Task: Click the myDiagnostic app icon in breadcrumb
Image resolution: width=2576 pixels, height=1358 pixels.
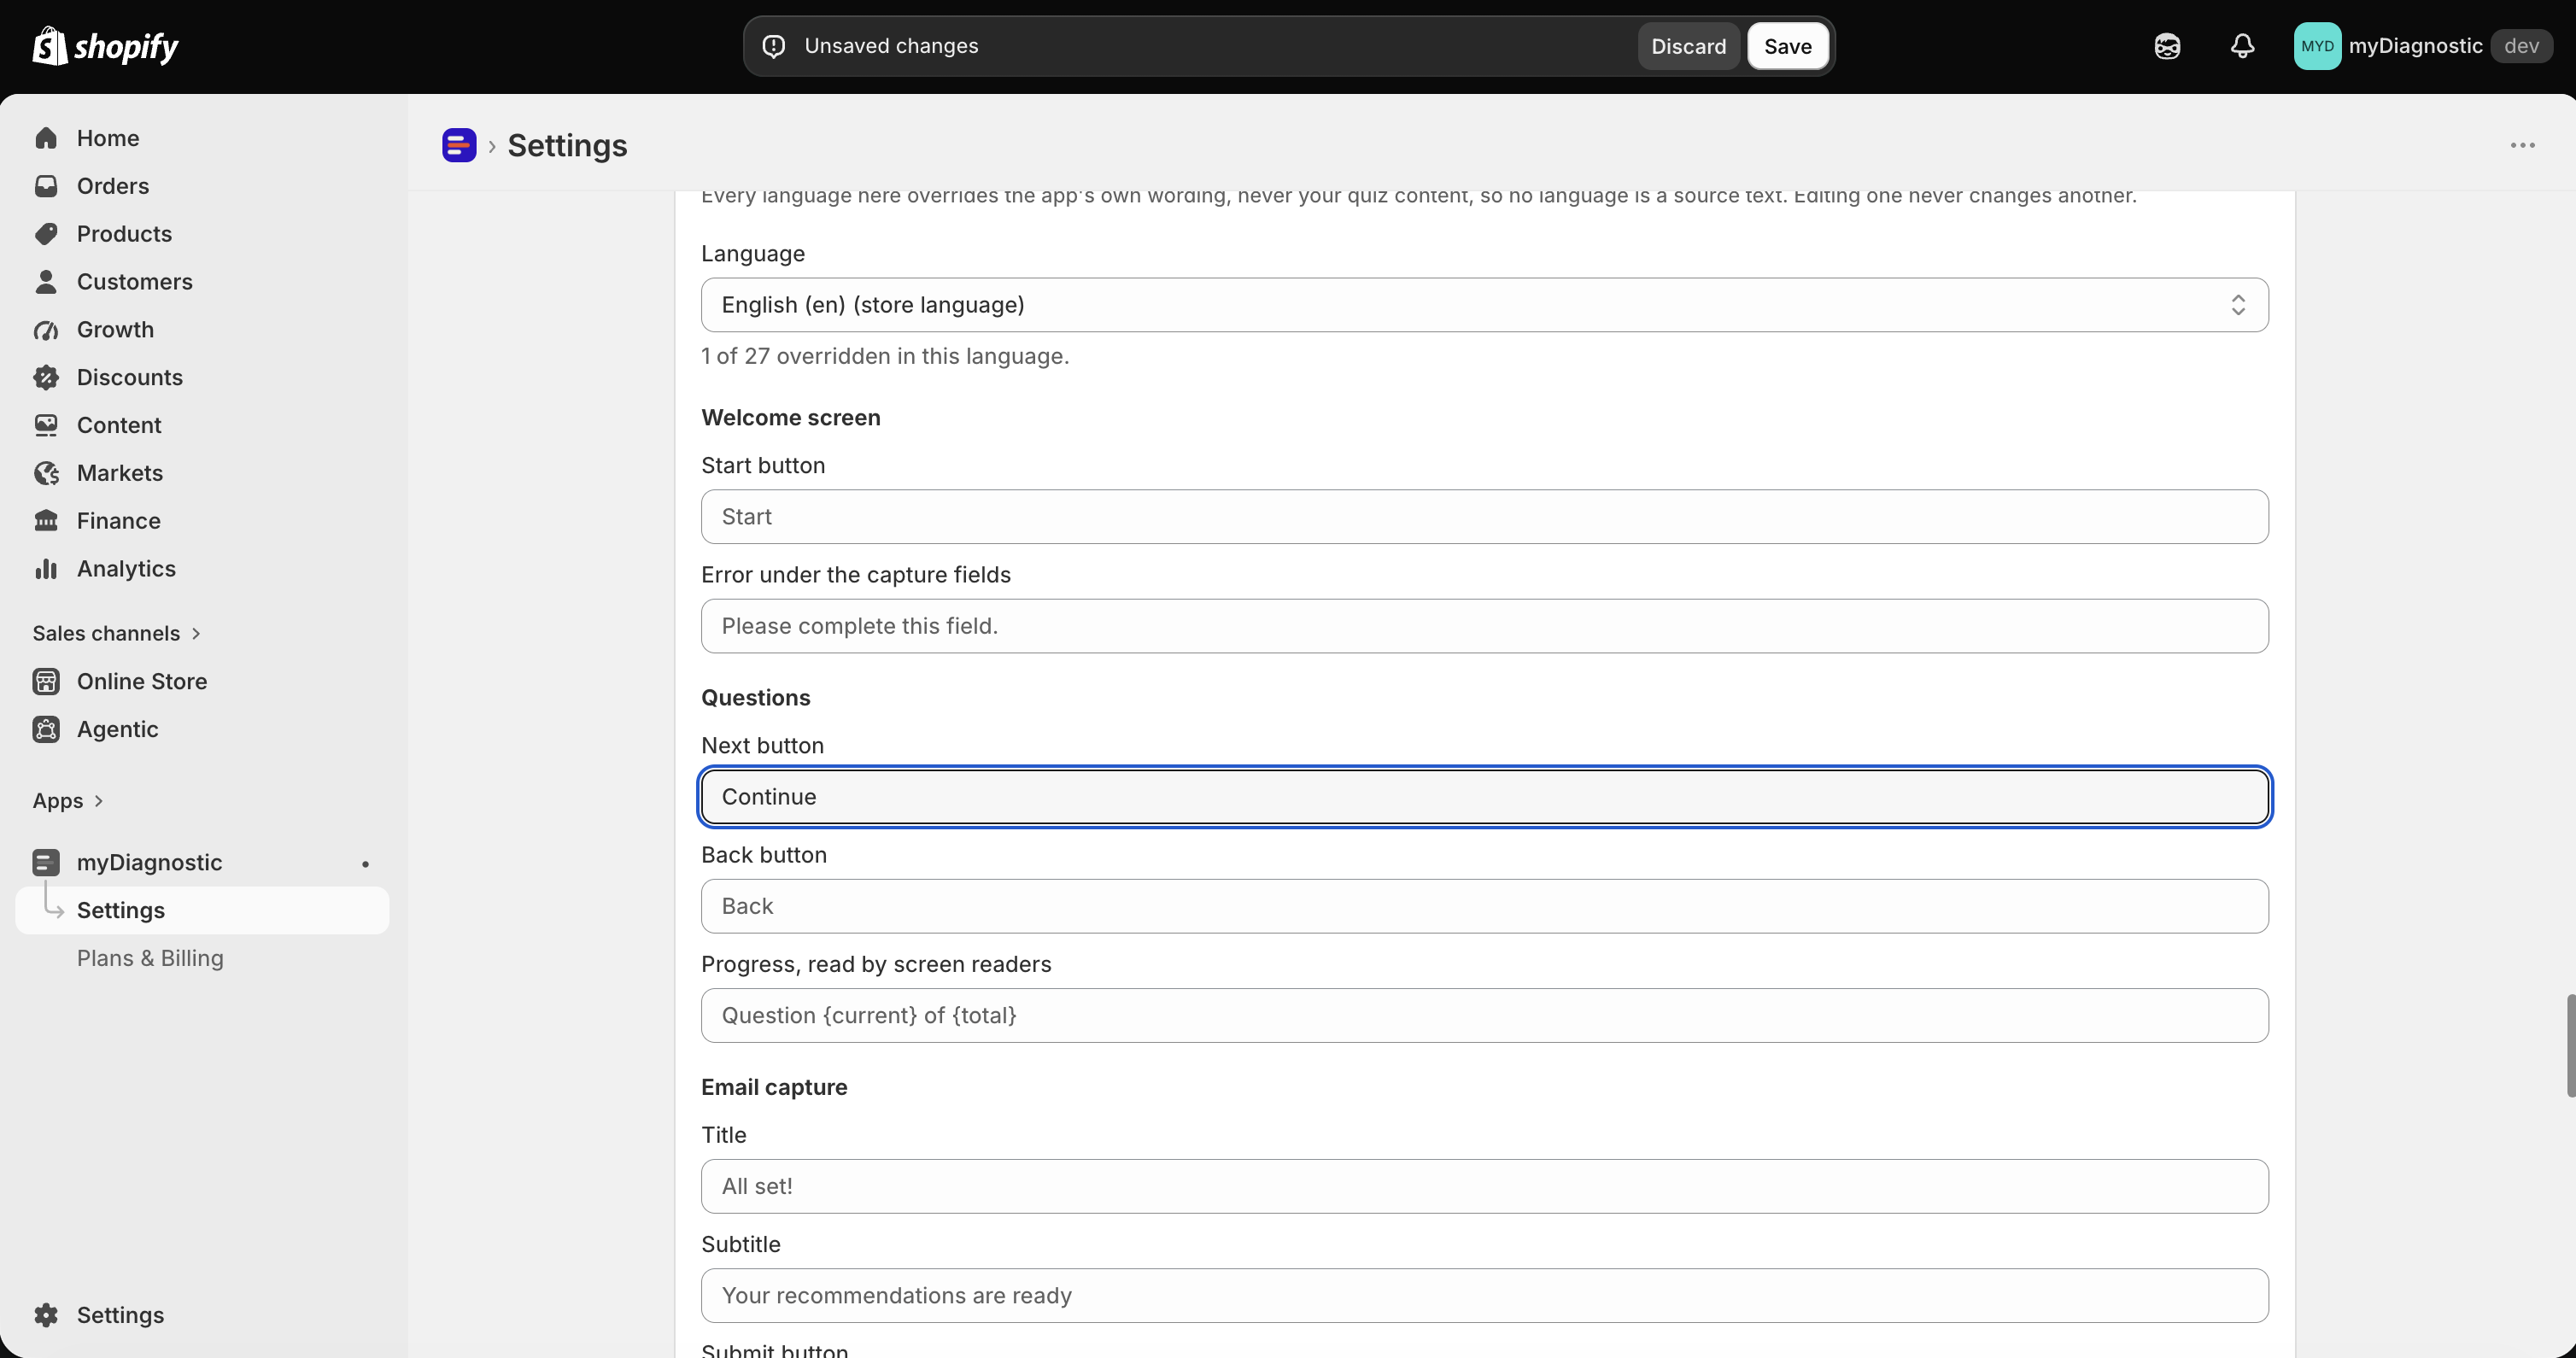Action: [459, 145]
